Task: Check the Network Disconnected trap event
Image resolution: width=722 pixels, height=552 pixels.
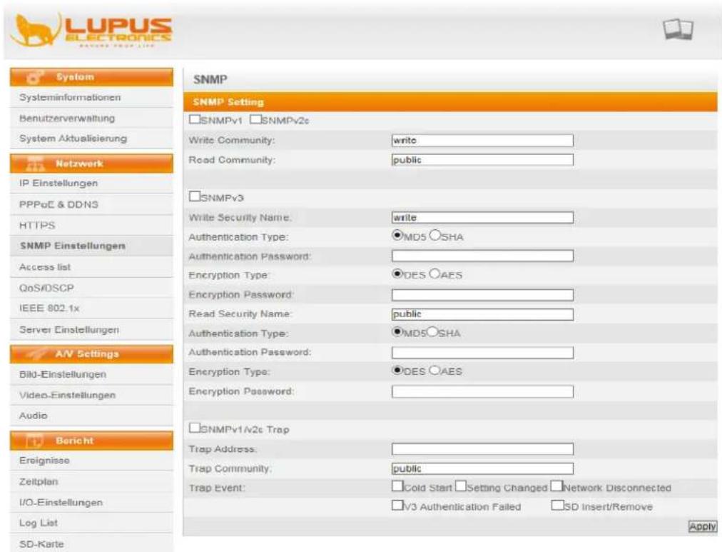Action: pos(556,486)
